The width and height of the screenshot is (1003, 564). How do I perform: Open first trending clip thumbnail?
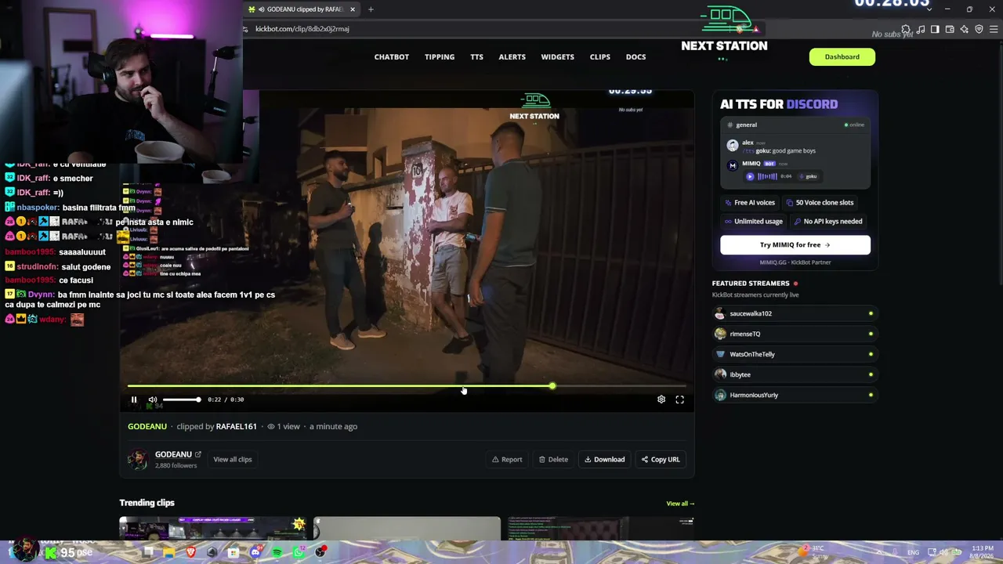click(212, 529)
